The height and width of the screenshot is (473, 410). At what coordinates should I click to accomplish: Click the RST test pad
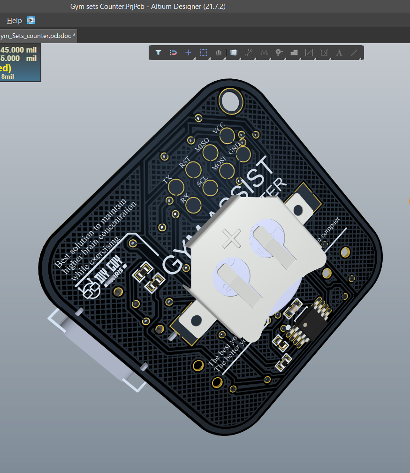193,169
